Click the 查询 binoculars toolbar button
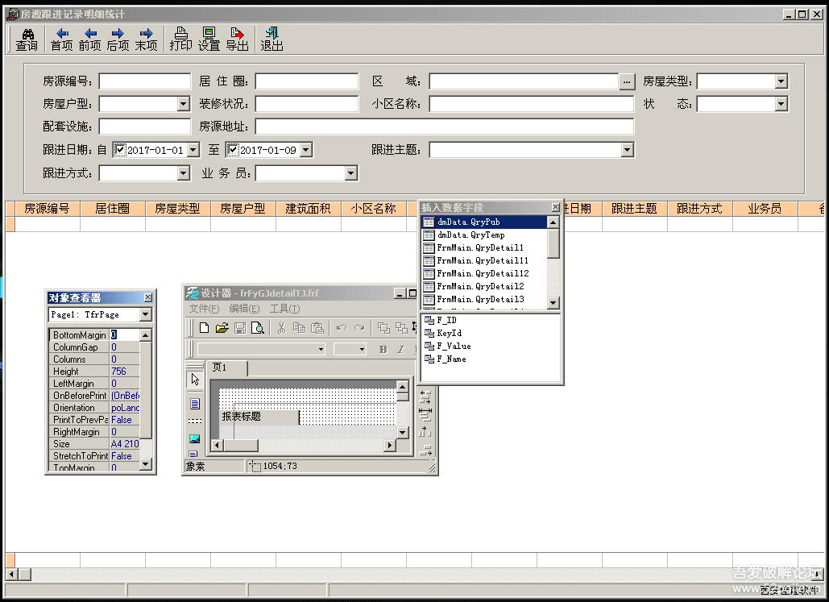 [27, 39]
